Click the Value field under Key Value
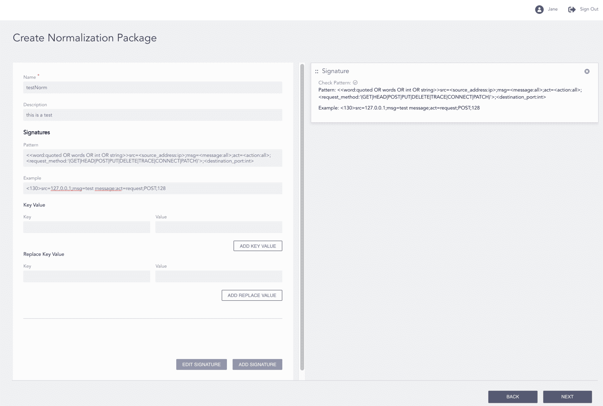This screenshot has width=603, height=406. 218,227
